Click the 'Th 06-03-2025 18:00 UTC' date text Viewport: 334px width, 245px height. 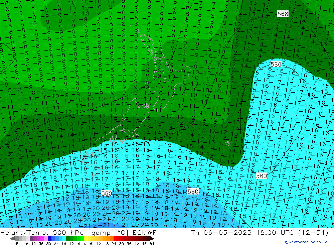click(242, 232)
